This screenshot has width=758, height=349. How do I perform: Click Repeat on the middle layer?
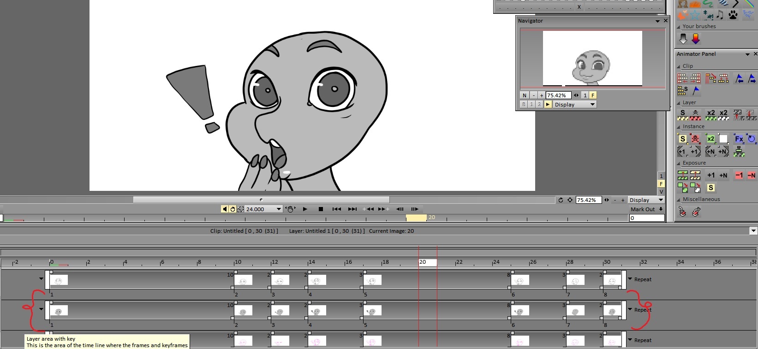click(642, 310)
